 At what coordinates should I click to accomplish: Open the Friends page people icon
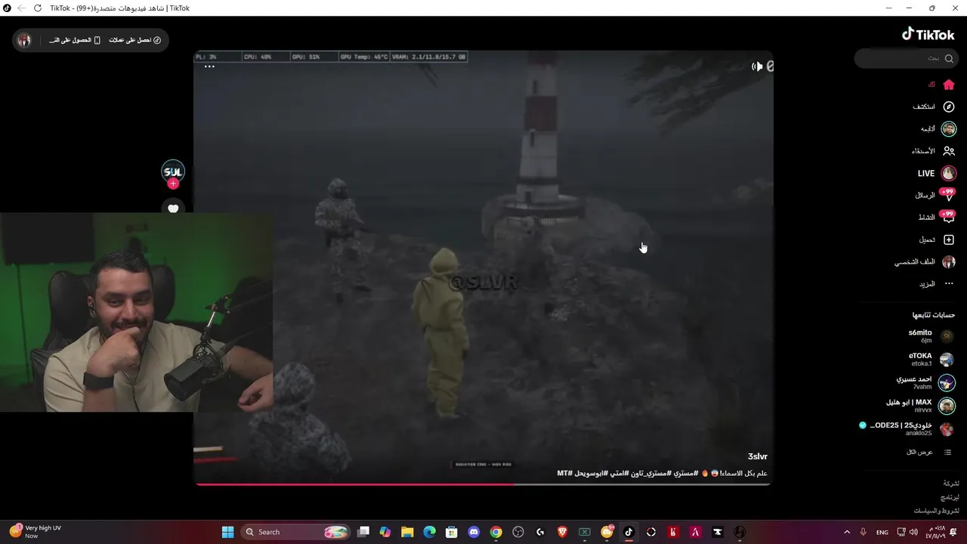click(x=949, y=151)
